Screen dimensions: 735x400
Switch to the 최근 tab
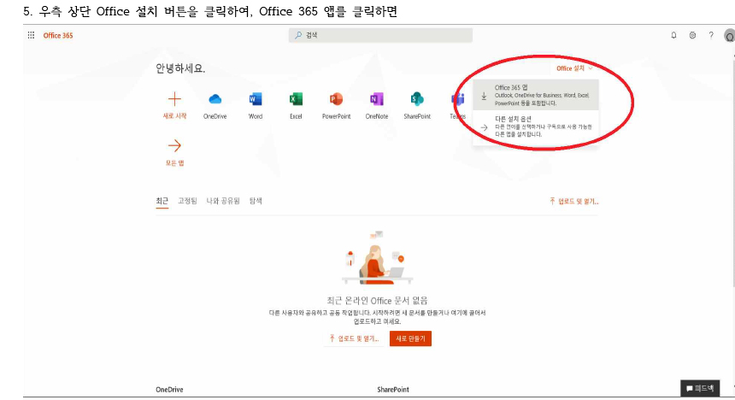(162, 201)
